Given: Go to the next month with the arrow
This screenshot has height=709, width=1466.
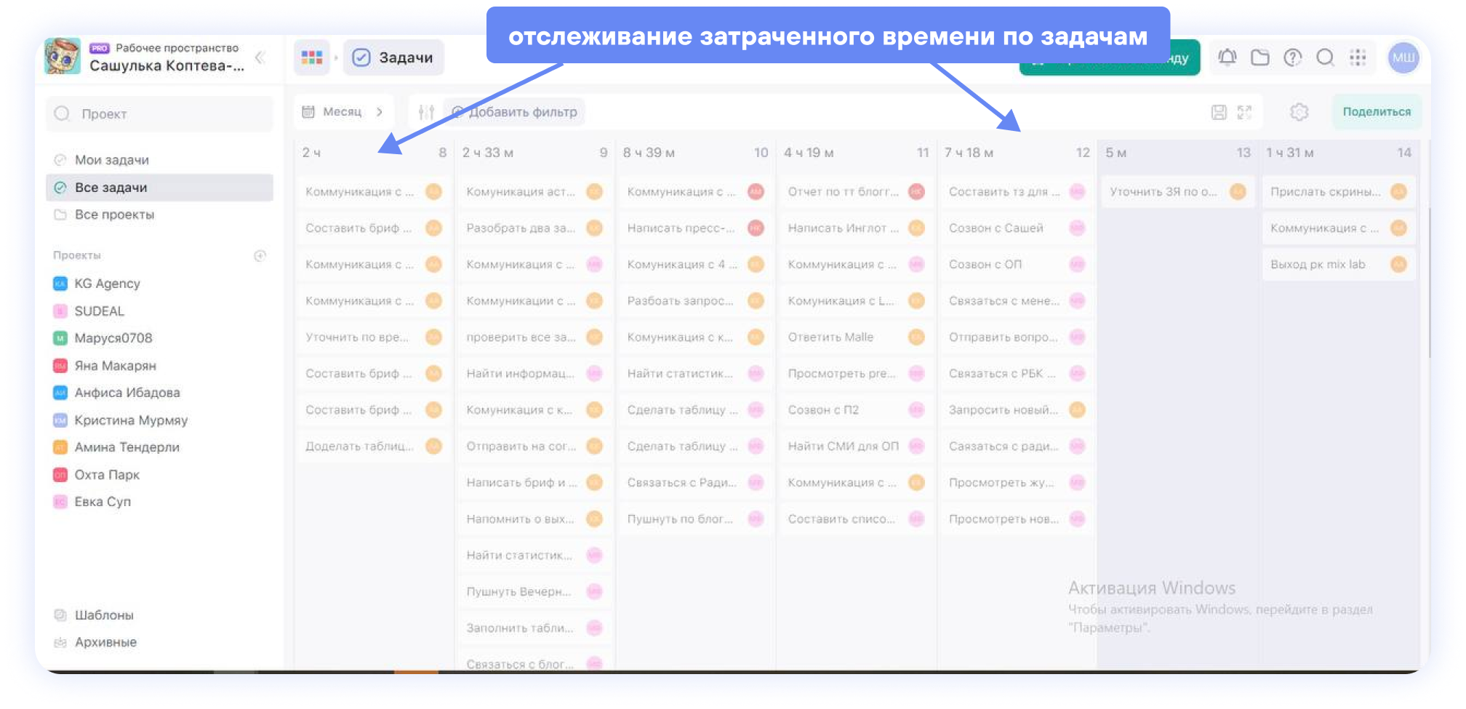Looking at the screenshot, I should [x=379, y=112].
